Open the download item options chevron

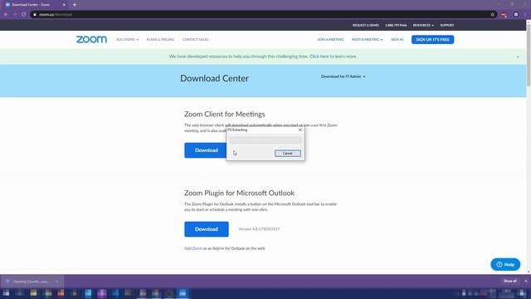(x=57, y=282)
